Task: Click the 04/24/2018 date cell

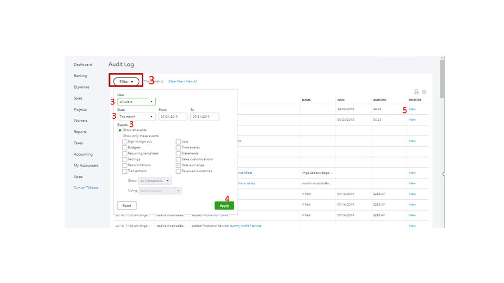Action: [346, 120]
